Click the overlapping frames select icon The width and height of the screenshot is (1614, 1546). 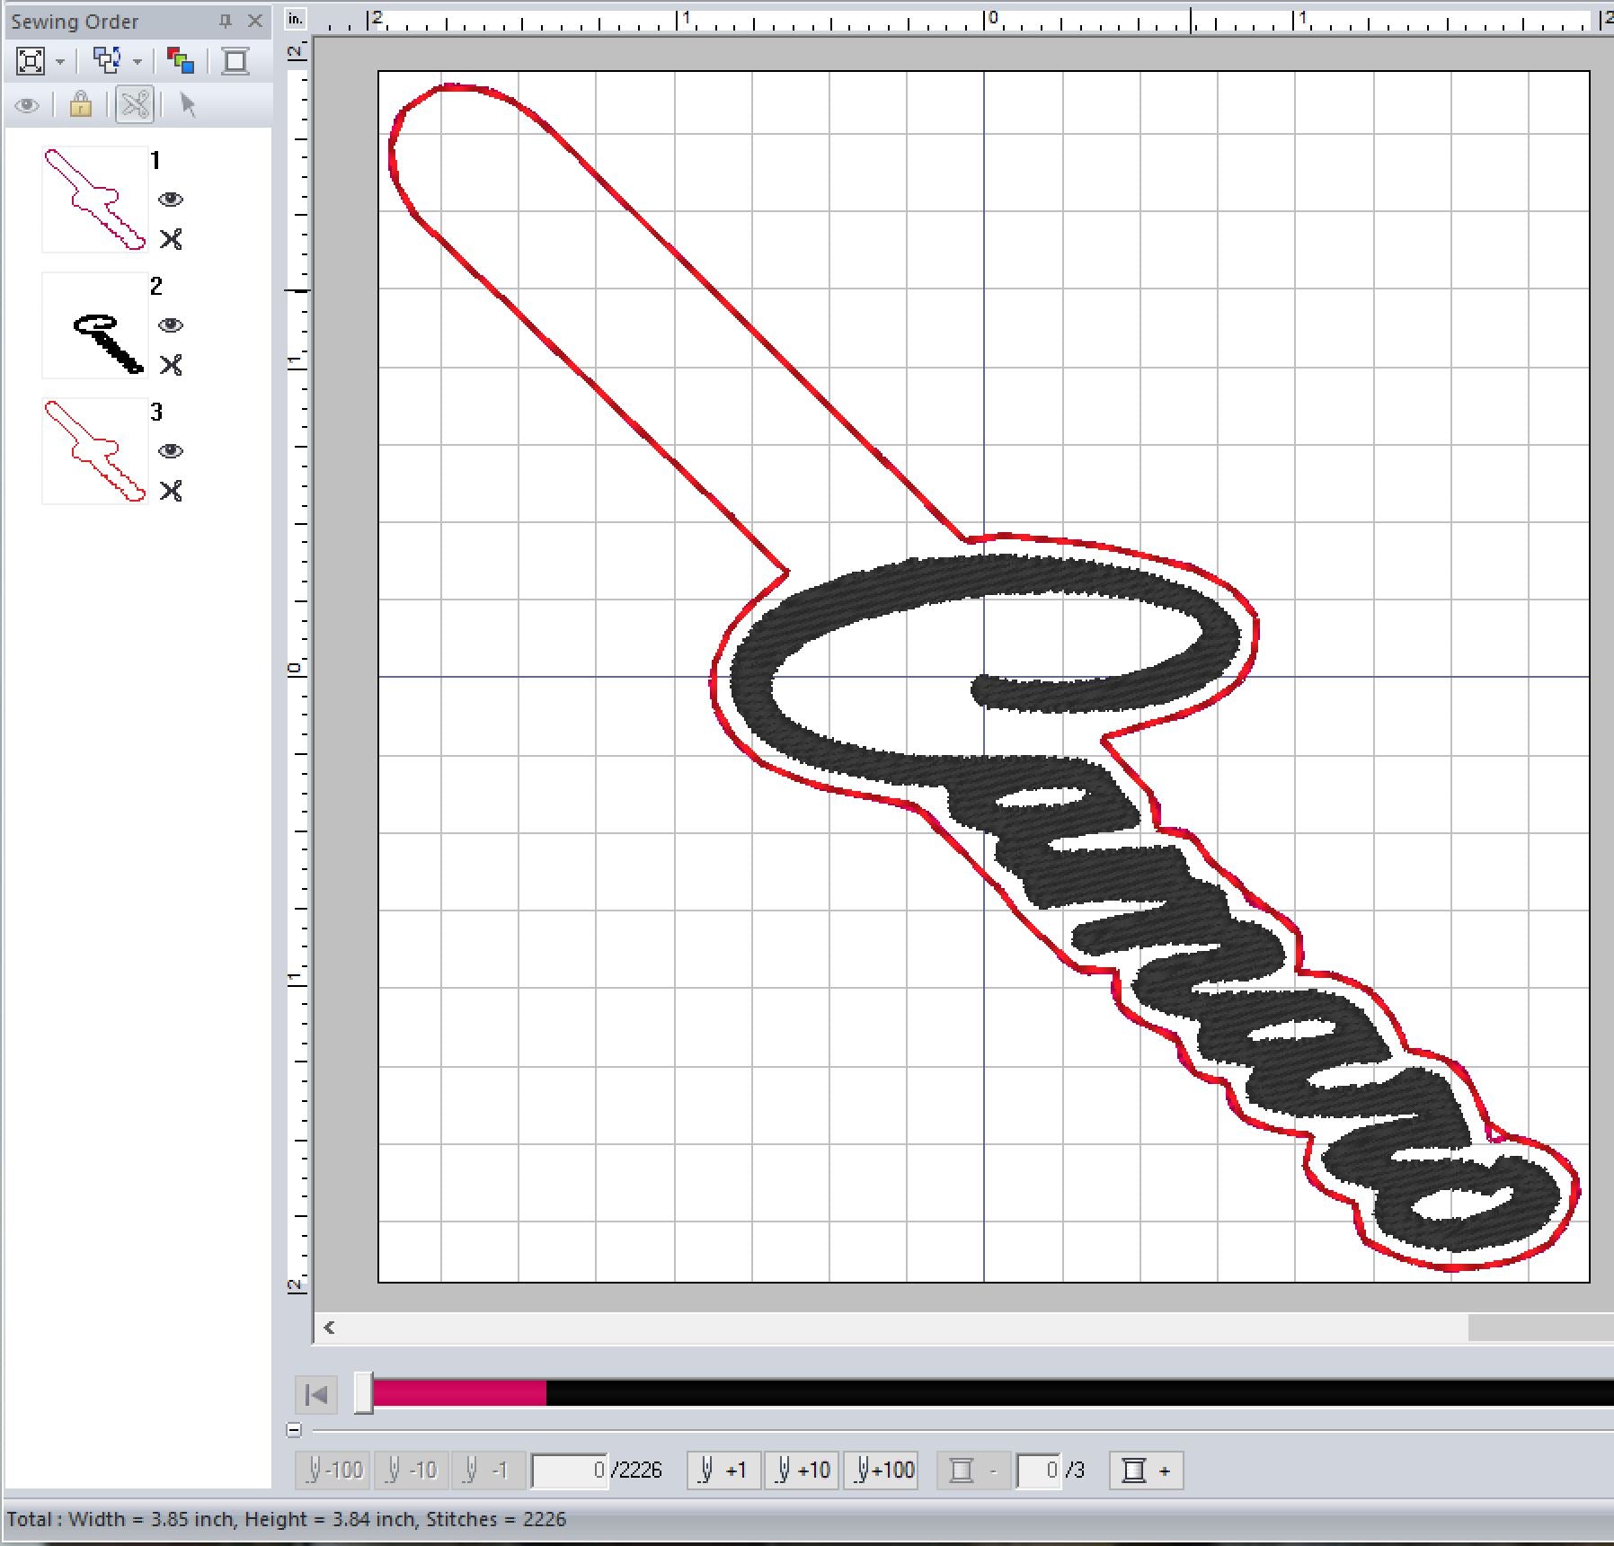click(107, 61)
